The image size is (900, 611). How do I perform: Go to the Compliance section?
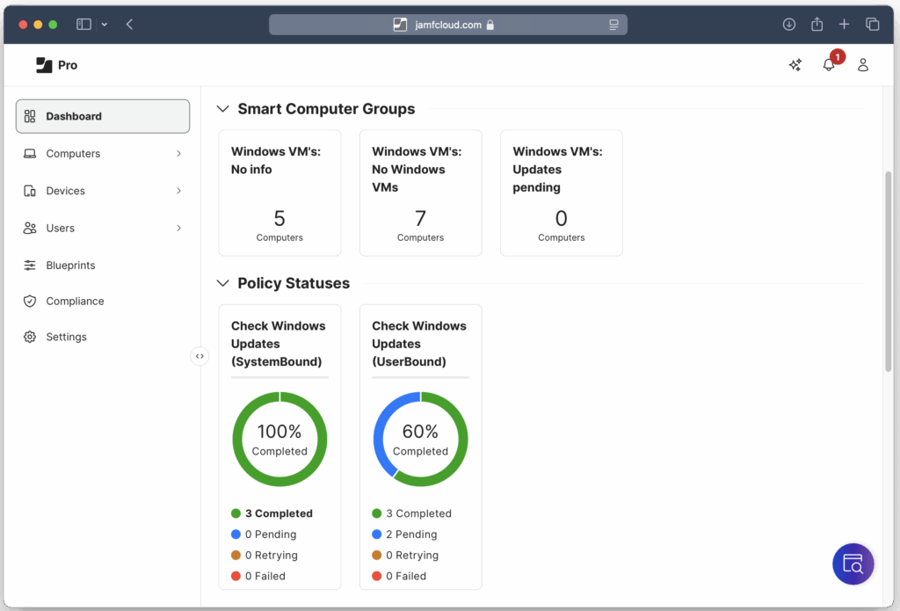[x=75, y=302]
